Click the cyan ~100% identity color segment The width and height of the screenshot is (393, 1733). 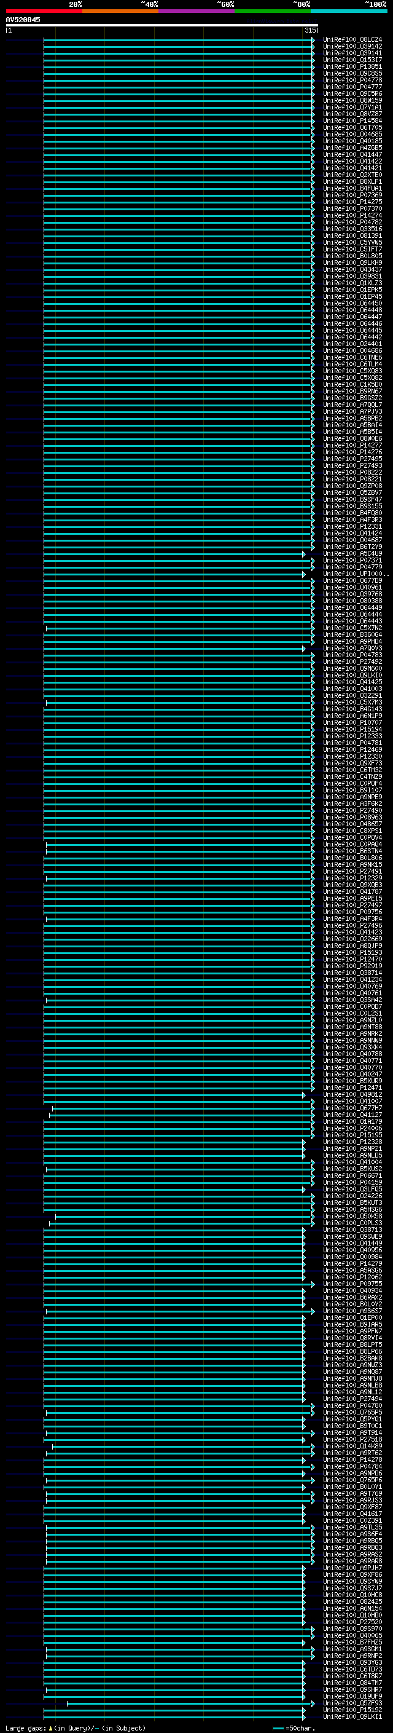(348, 11)
